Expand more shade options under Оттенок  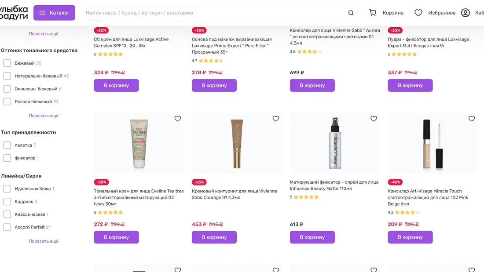[x=44, y=116]
